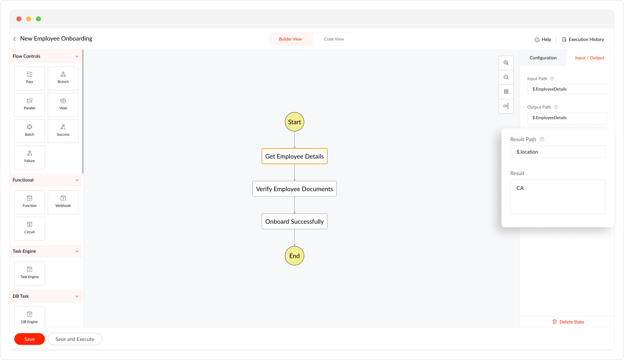Collapse the Task Engine section
This screenshot has width=624, height=360.
(77, 251)
